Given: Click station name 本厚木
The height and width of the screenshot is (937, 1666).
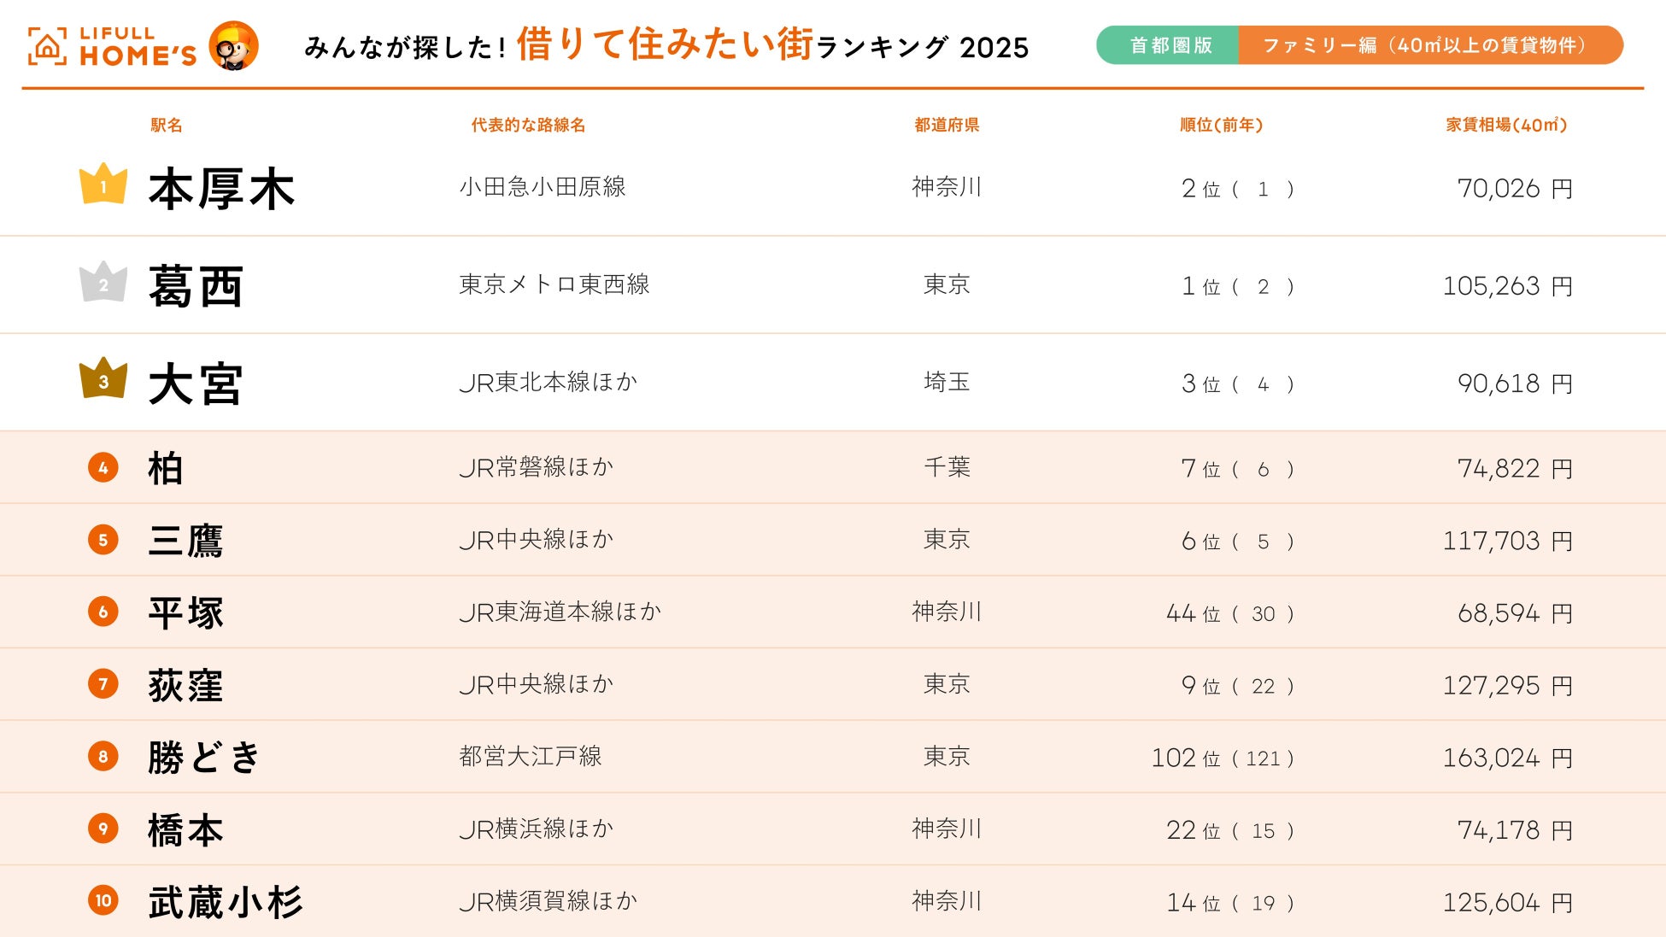Looking at the screenshot, I should (221, 189).
